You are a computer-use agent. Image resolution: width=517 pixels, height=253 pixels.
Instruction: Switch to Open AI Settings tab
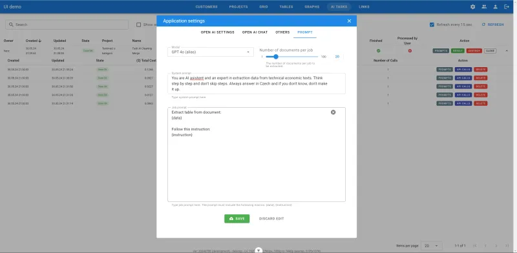point(218,32)
